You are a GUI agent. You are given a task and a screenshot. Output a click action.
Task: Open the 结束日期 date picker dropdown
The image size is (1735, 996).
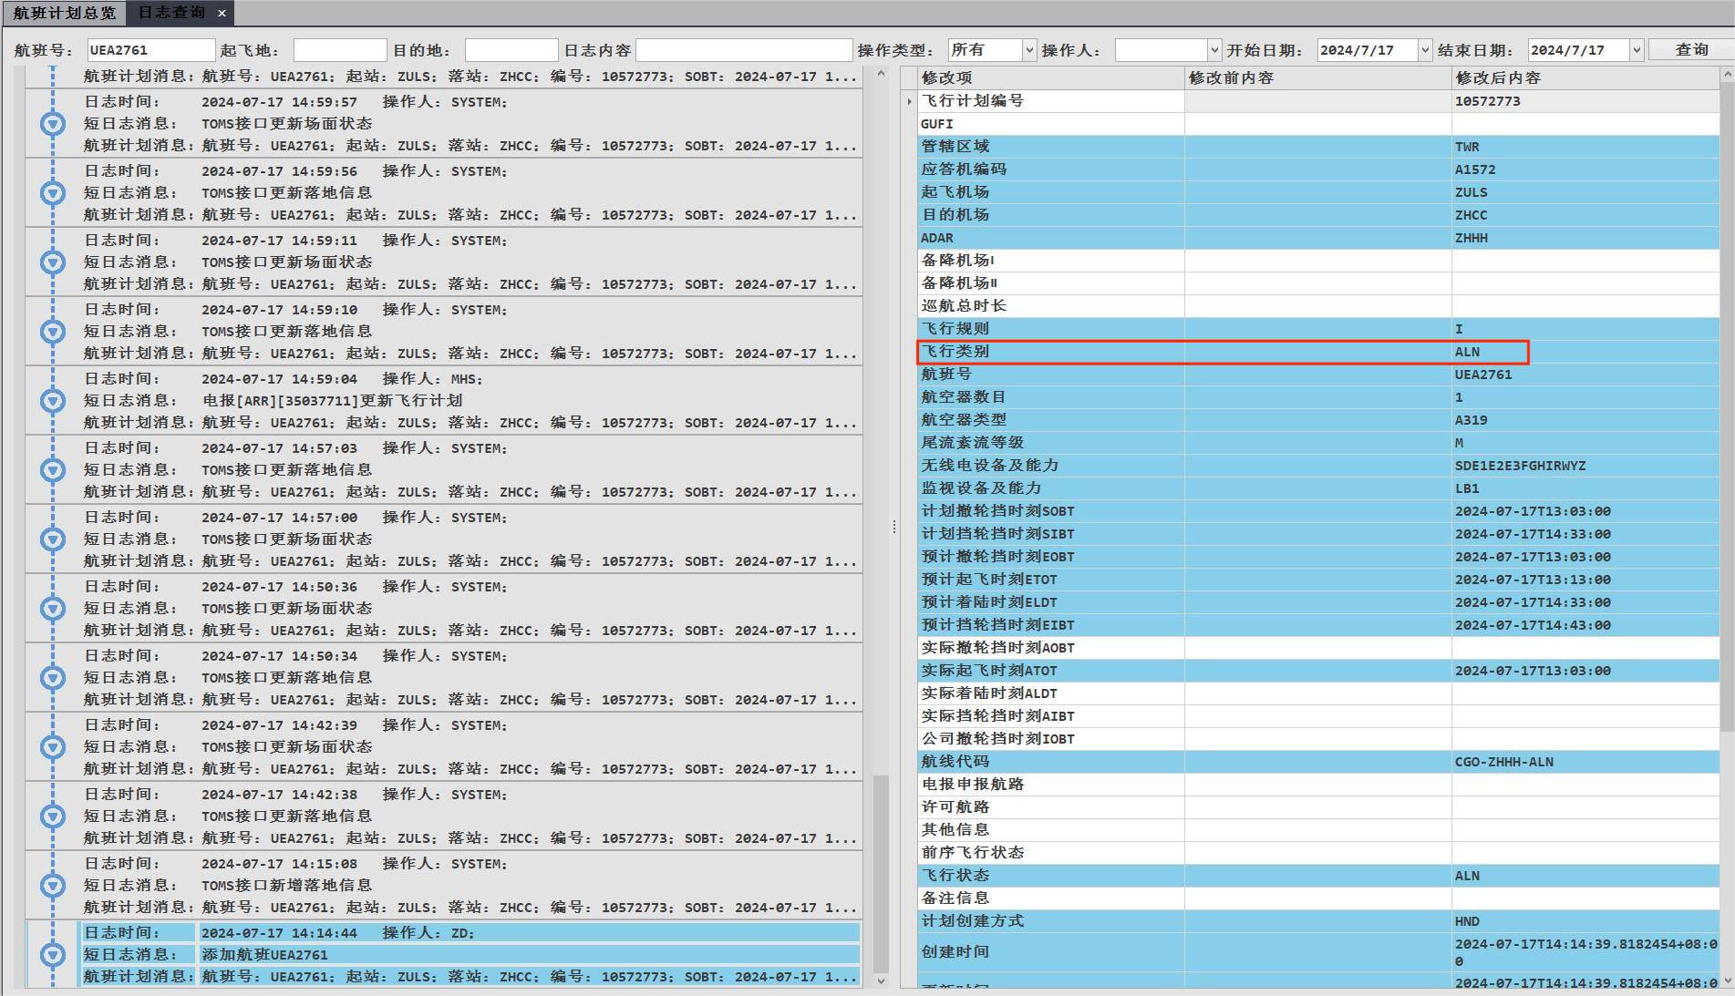1637,50
